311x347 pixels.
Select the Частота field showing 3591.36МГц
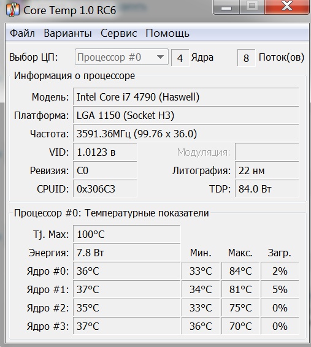point(186,134)
